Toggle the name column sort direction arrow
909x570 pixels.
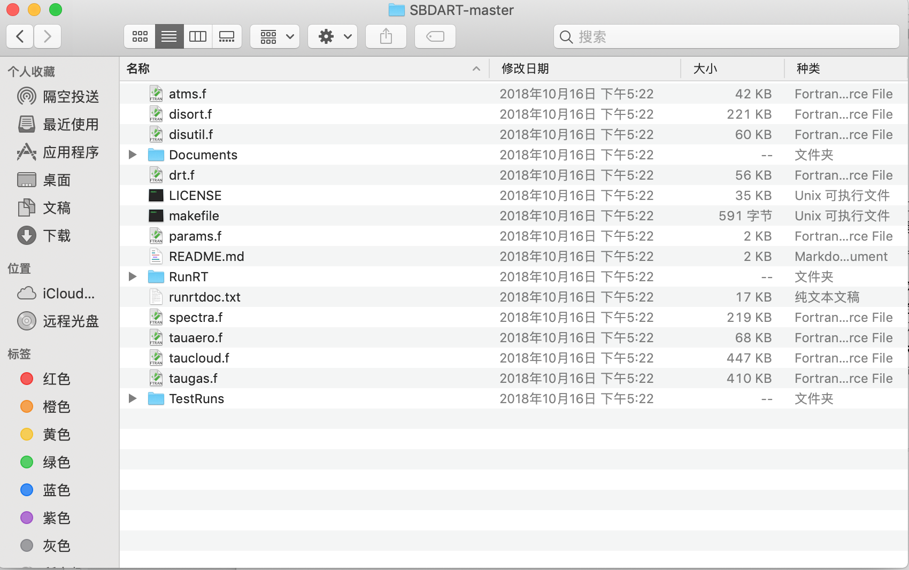(x=476, y=68)
